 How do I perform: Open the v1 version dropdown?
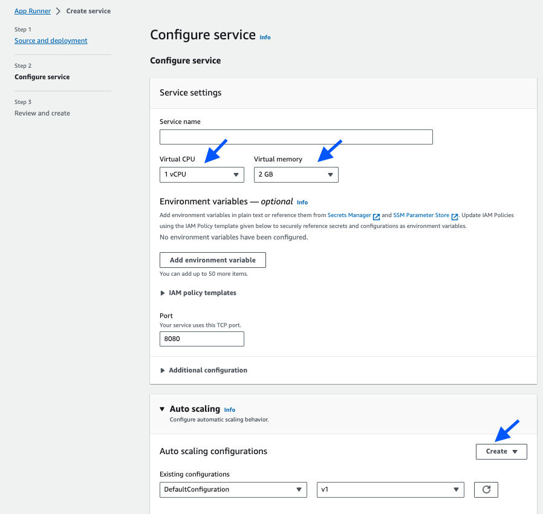tap(390, 489)
